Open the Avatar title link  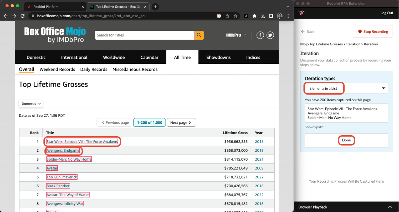point(52,168)
